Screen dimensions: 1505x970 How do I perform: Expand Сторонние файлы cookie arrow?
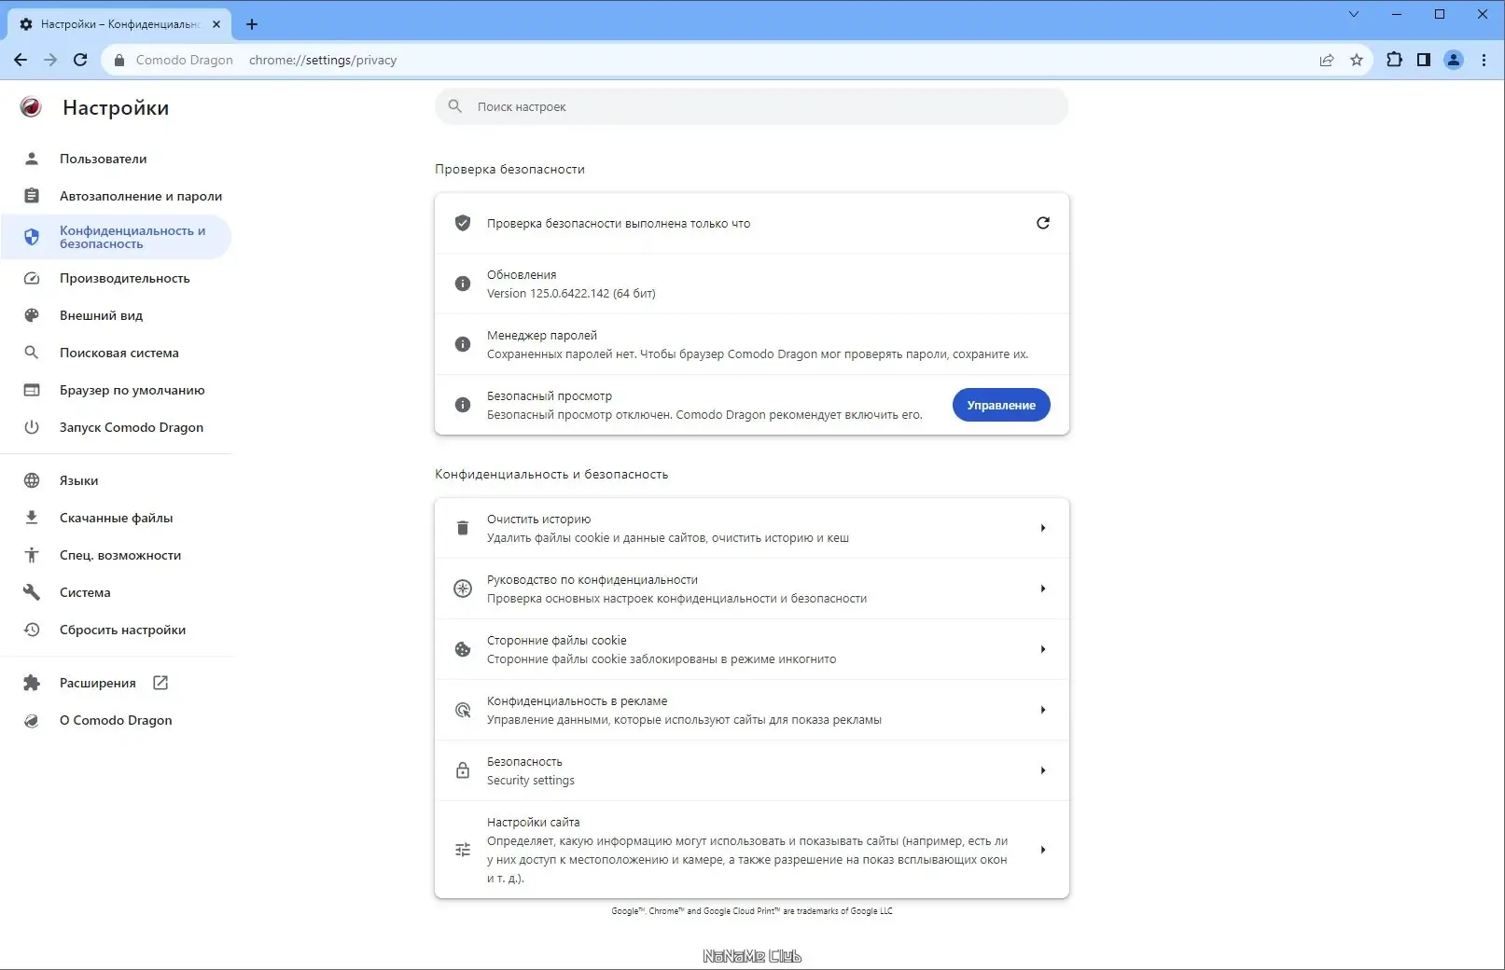click(x=1043, y=649)
